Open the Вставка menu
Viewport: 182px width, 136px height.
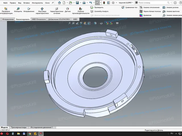(x=26, y=3)
